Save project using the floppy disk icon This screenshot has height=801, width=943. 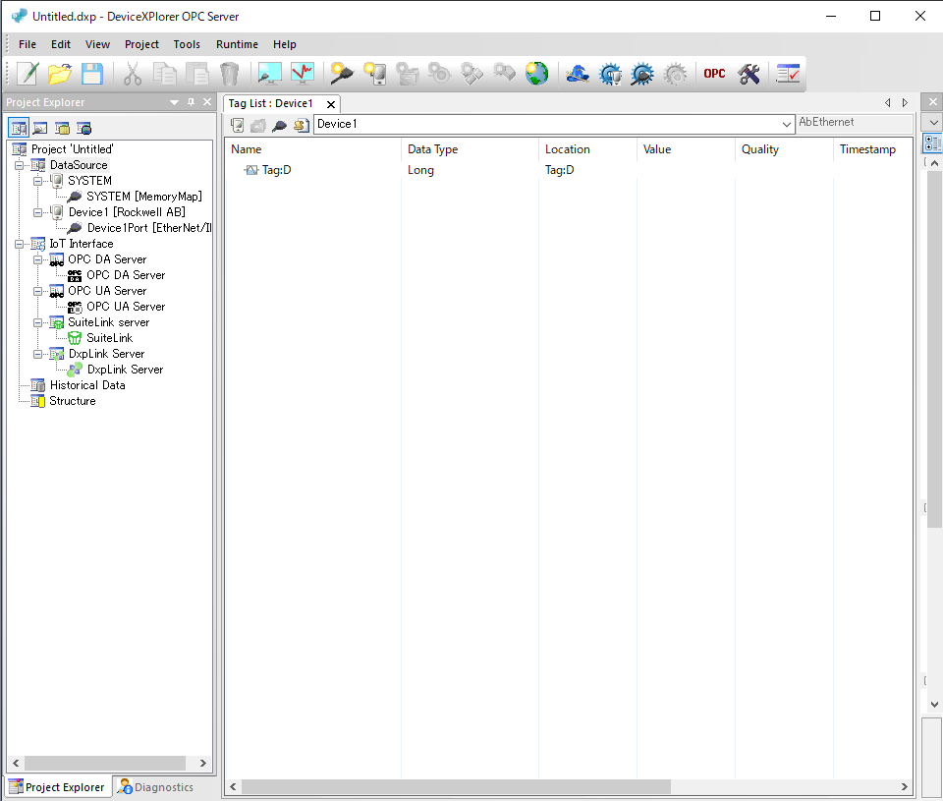(x=91, y=74)
